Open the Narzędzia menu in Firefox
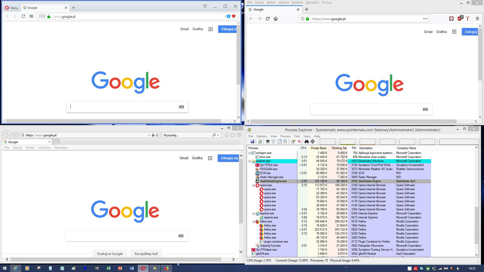Screen dimensions: 484x272 [312, 2]
